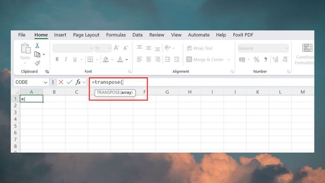
Task: Click the Decrease Indent icon
Action: pyautogui.click(x=168, y=59)
